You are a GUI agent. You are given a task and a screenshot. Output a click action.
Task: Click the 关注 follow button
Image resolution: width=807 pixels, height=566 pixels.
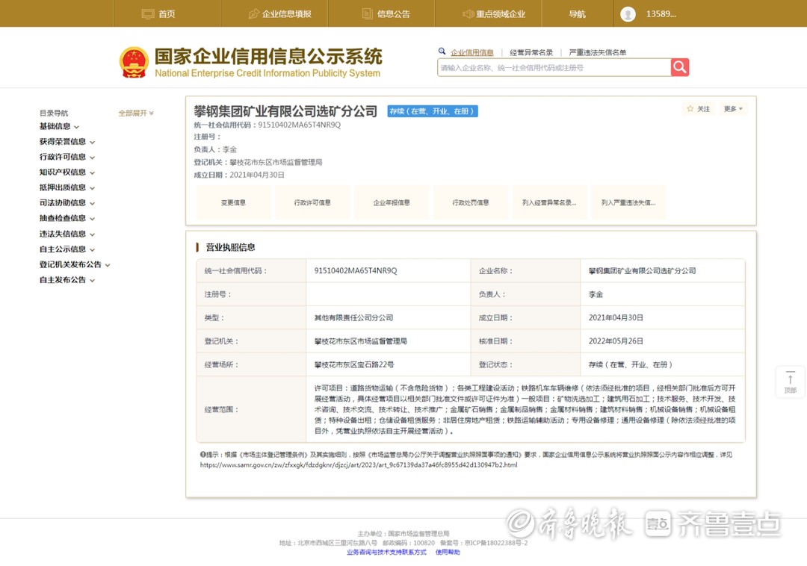click(699, 109)
